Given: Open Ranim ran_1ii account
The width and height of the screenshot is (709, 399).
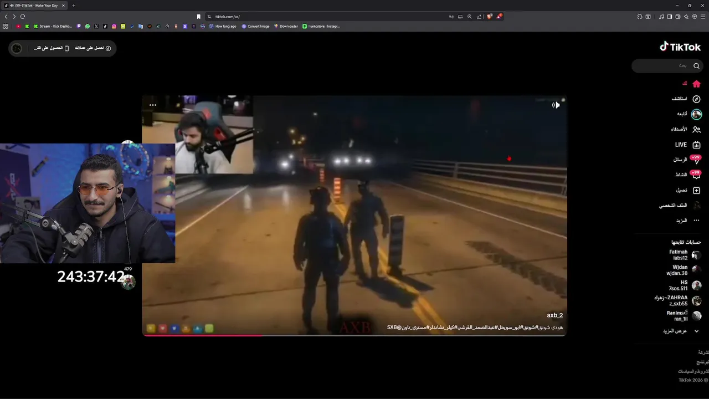Looking at the screenshot, I should coord(684,316).
